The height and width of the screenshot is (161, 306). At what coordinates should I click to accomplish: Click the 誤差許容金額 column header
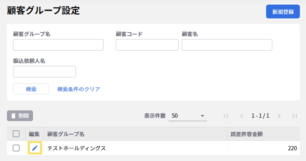coord(247,134)
